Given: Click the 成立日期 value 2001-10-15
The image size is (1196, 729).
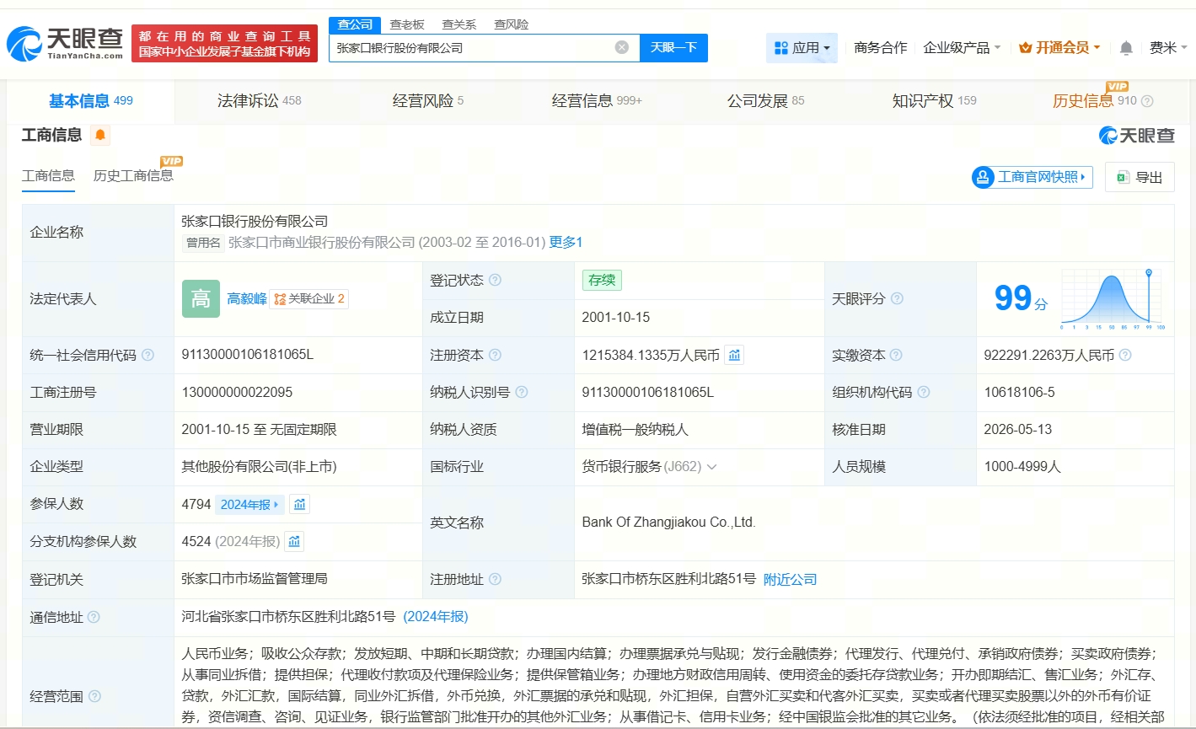Looking at the screenshot, I should coord(616,318).
